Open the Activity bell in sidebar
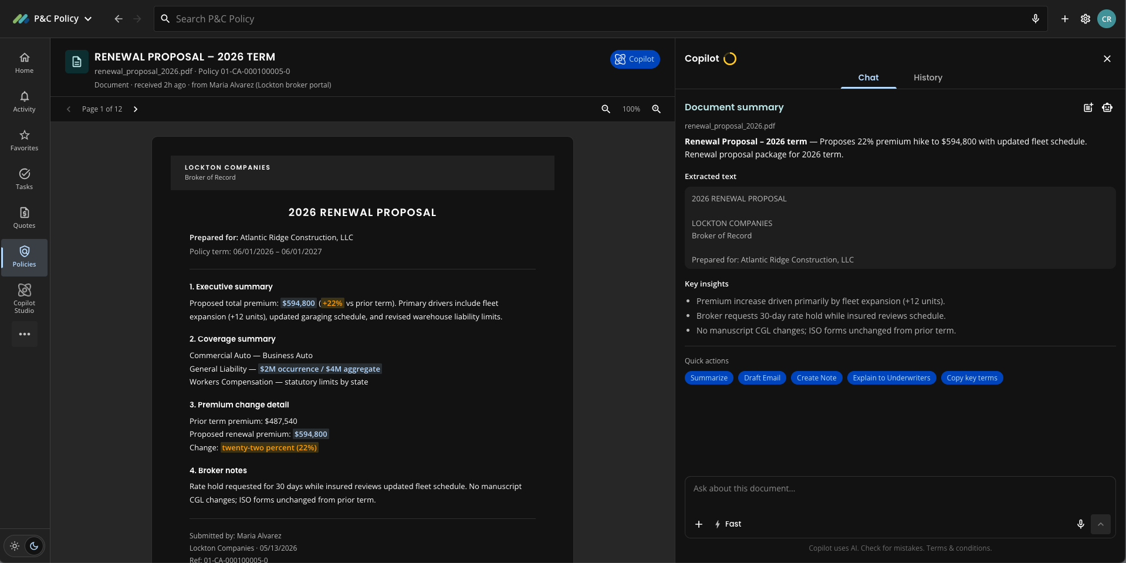This screenshot has height=563, width=1126. tap(24, 102)
